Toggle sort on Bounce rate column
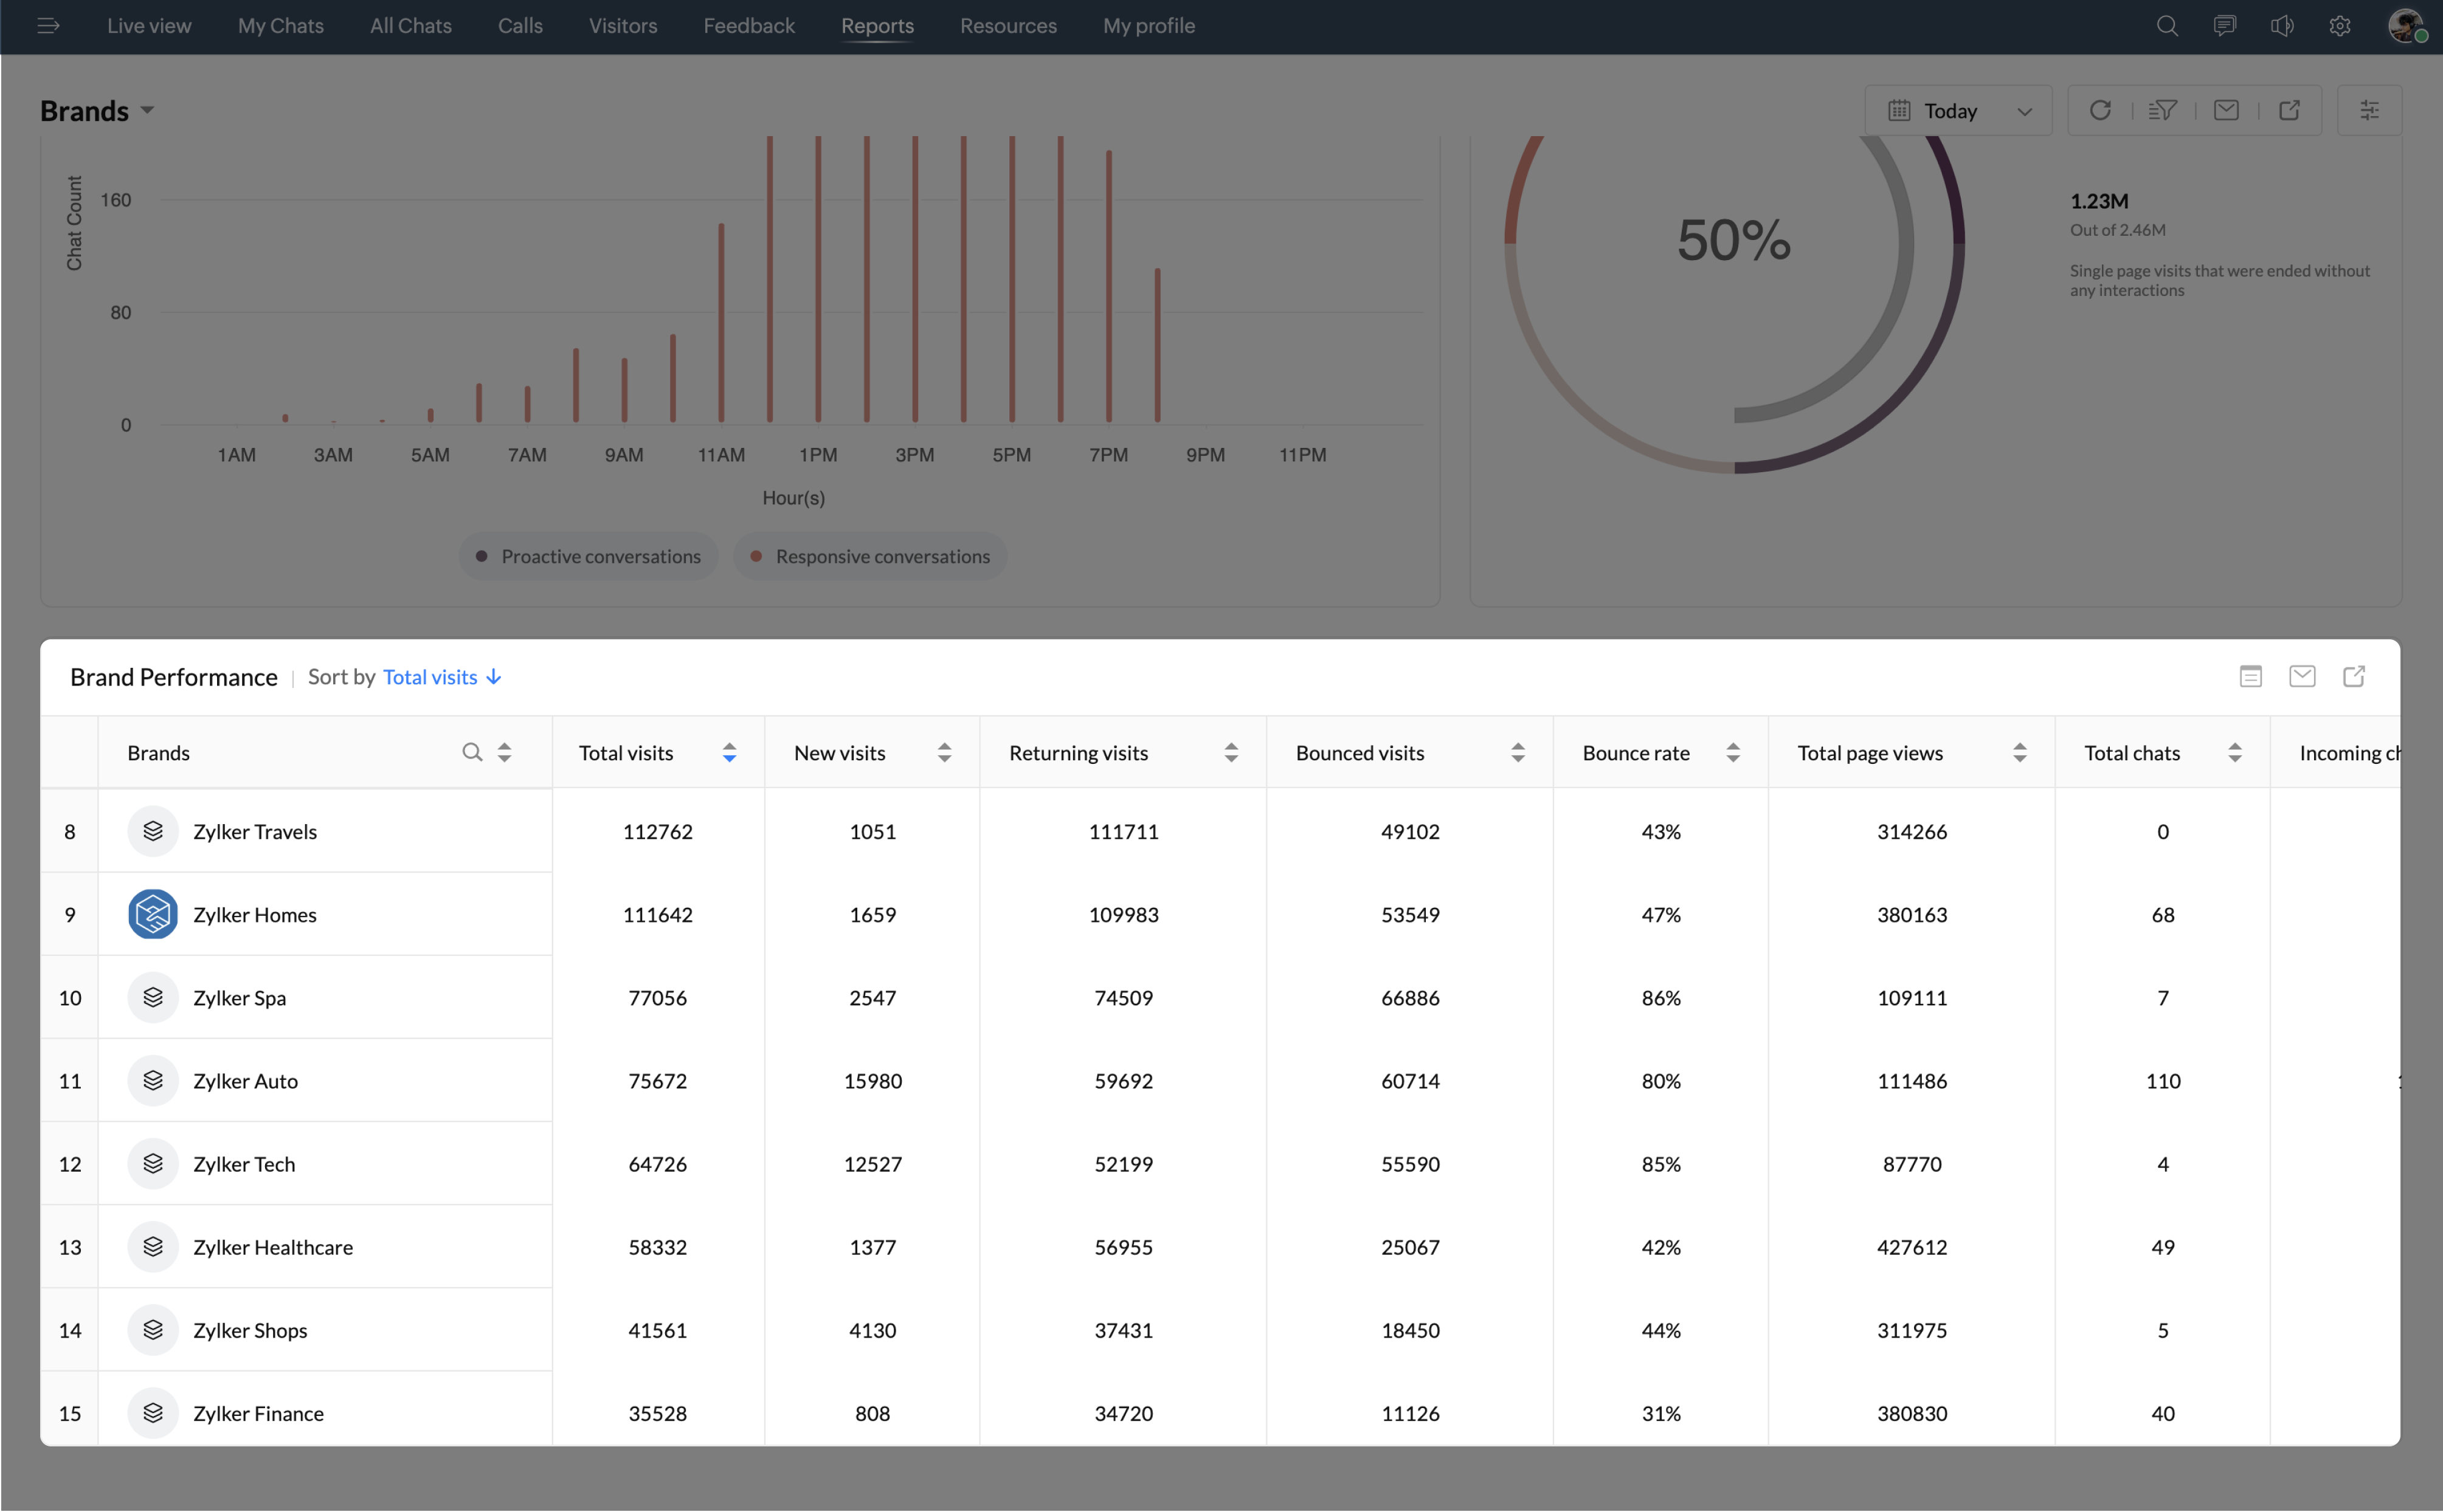Screen dimensions: 2443x1512 [1733, 752]
